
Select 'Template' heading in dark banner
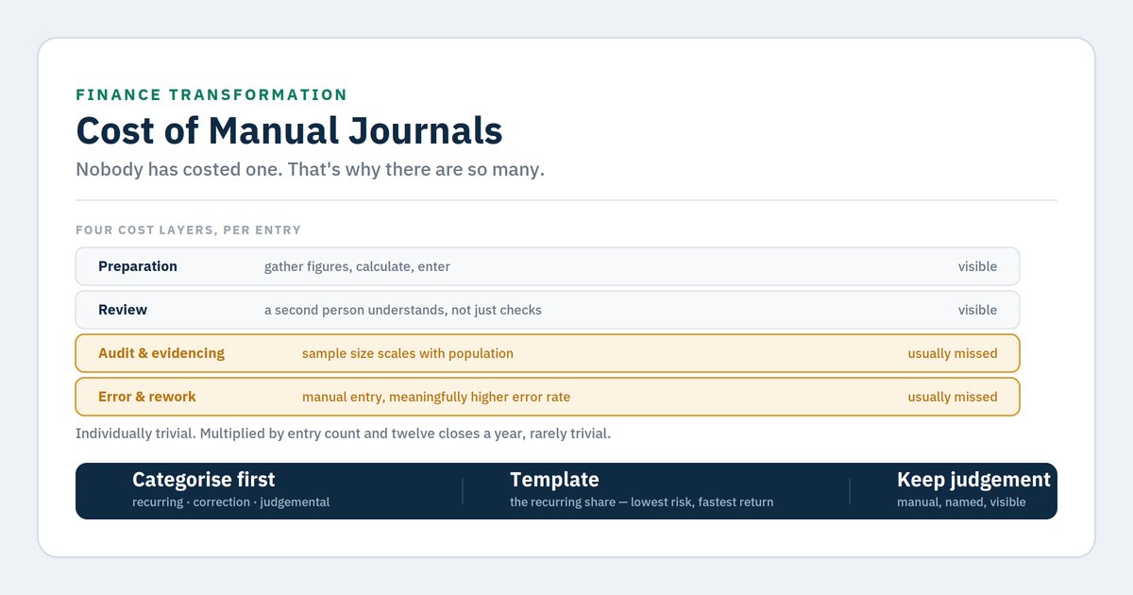(554, 480)
